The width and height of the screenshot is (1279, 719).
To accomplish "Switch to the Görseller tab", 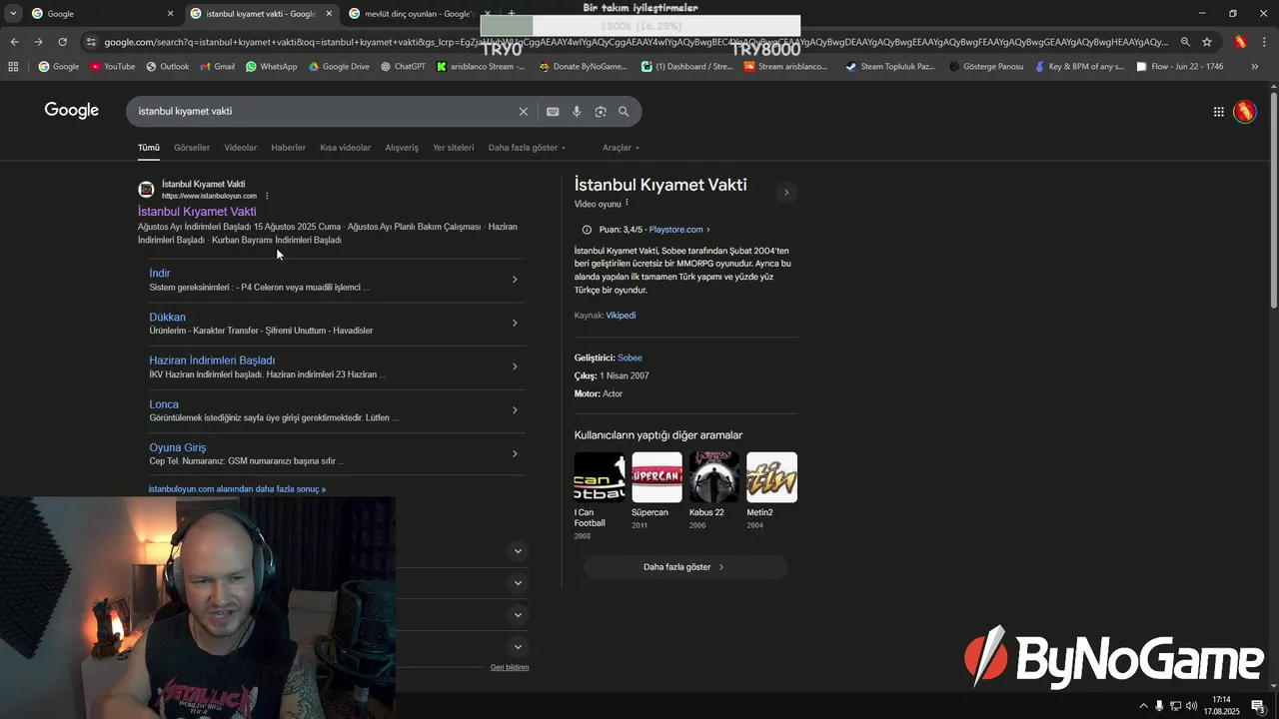I will (x=192, y=148).
